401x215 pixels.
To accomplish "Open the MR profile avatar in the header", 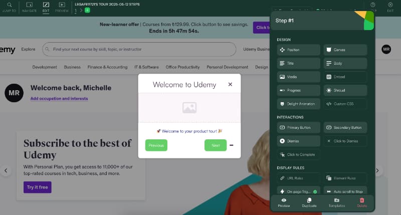I will (386, 49).
